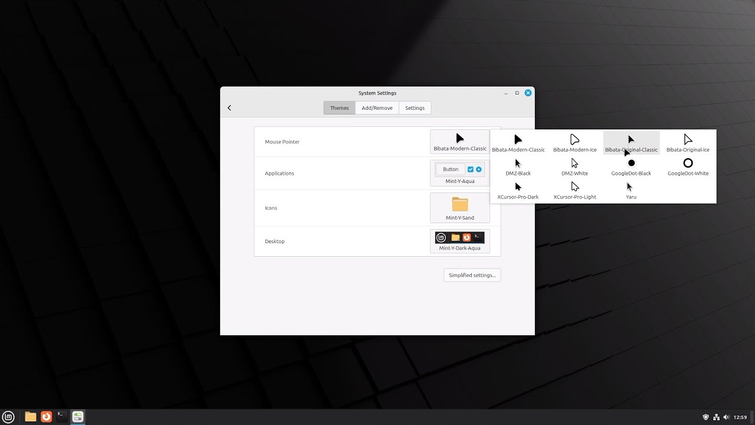
Task: Open the Terminal from the taskbar
Action: [x=61, y=417]
